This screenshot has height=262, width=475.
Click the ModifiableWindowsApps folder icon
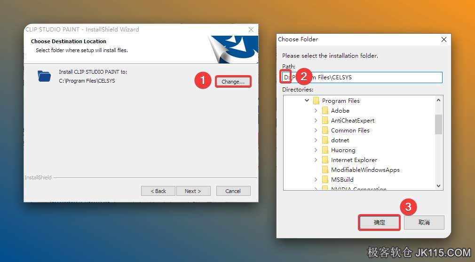point(325,170)
